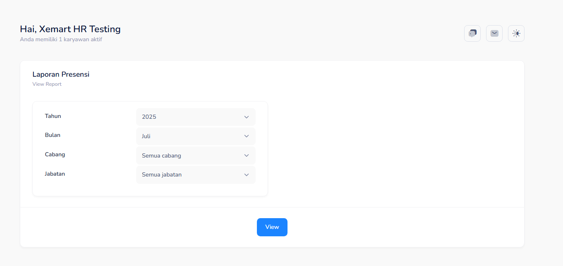Click the Hai, Xemart HR Testing greeting

(70, 29)
